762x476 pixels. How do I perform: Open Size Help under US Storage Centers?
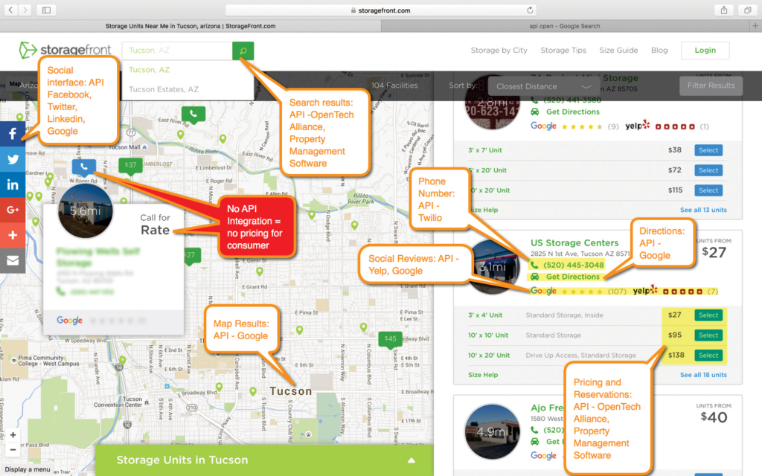pyautogui.click(x=482, y=375)
